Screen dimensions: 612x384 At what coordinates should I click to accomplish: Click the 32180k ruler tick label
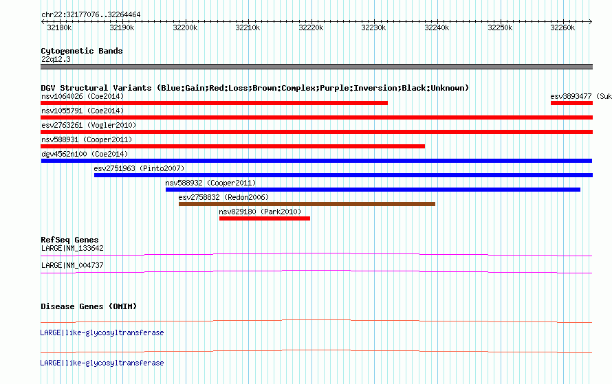click(59, 27)
